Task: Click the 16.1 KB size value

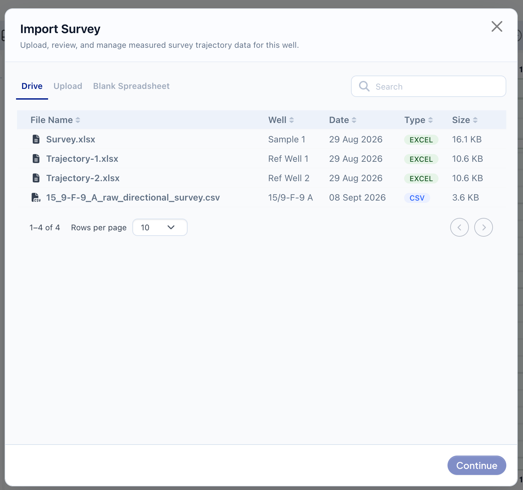Action: 467,139
